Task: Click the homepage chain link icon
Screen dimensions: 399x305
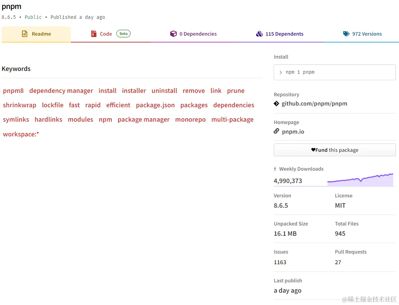Action: [x=276, y=131]
